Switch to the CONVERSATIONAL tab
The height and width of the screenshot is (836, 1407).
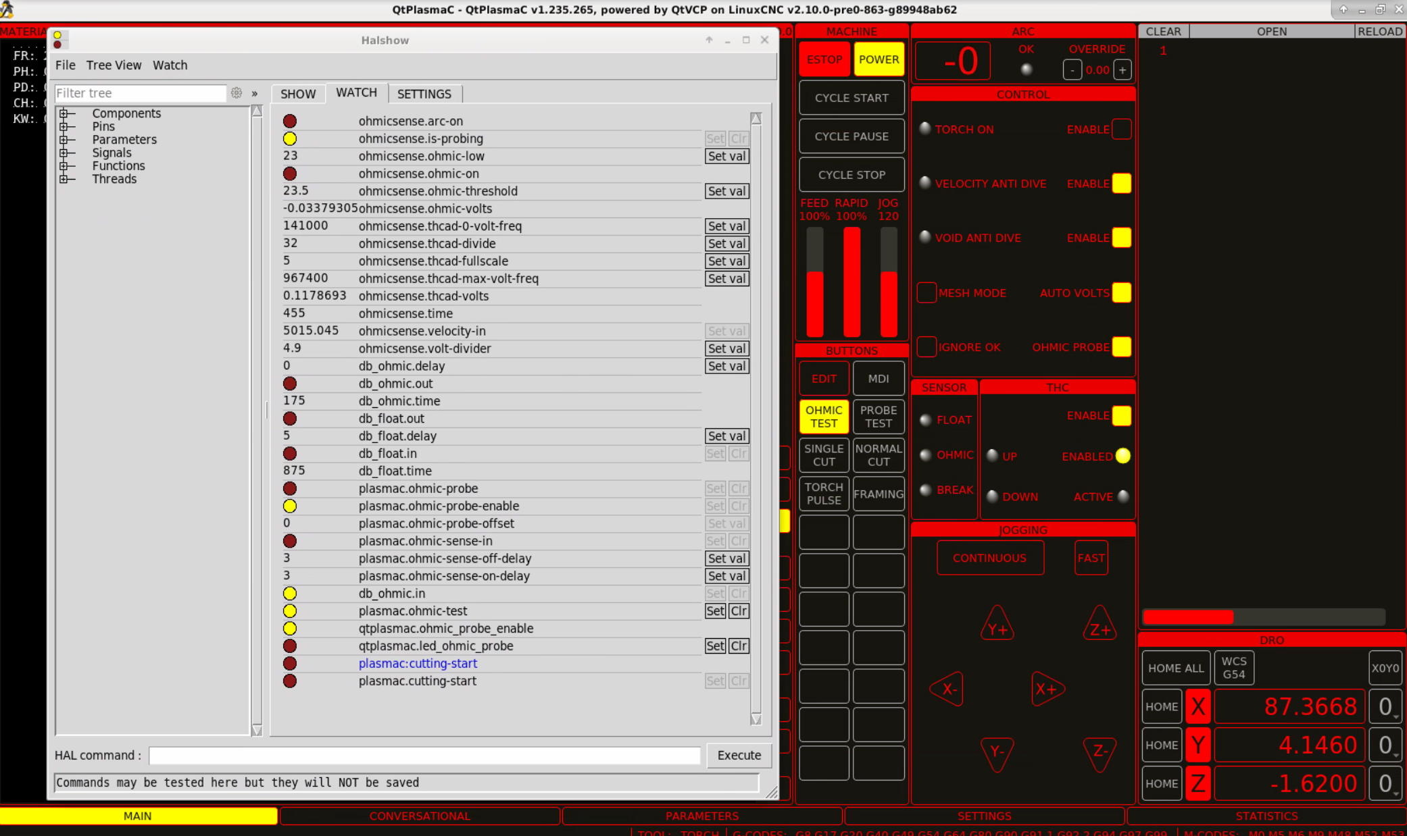click(x=420, y=816)
